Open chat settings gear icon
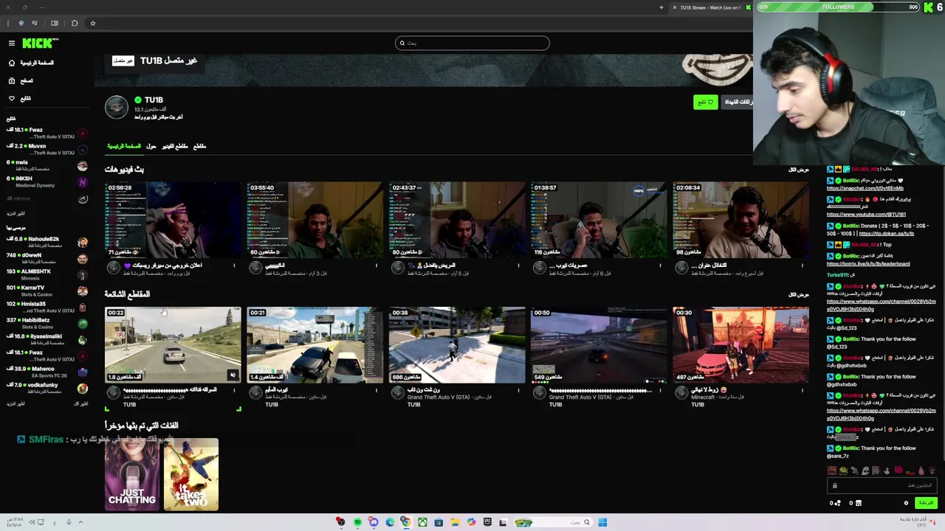Screen dimensions: 945x531 click(906, 503)
